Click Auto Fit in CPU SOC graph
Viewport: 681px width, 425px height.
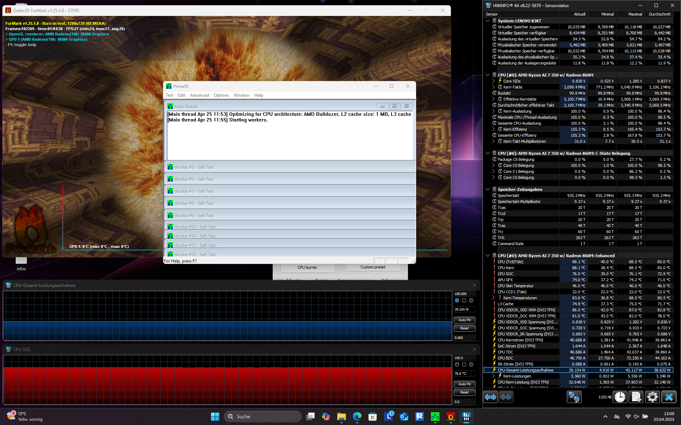(465, 384)
